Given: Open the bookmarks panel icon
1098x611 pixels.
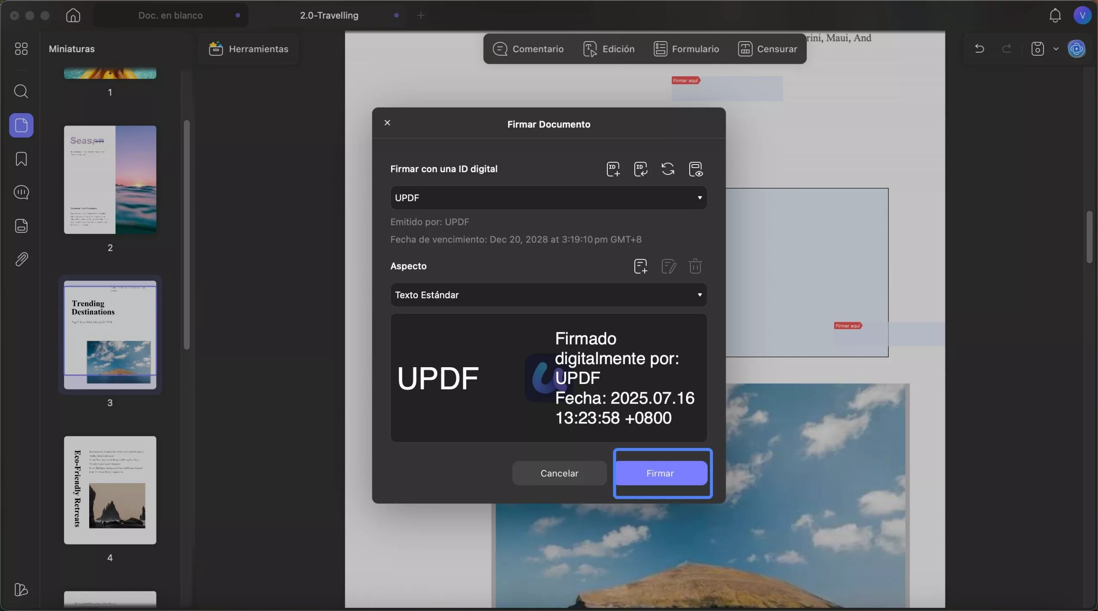Looking at the screenshot, I should [x=21, y=159].
